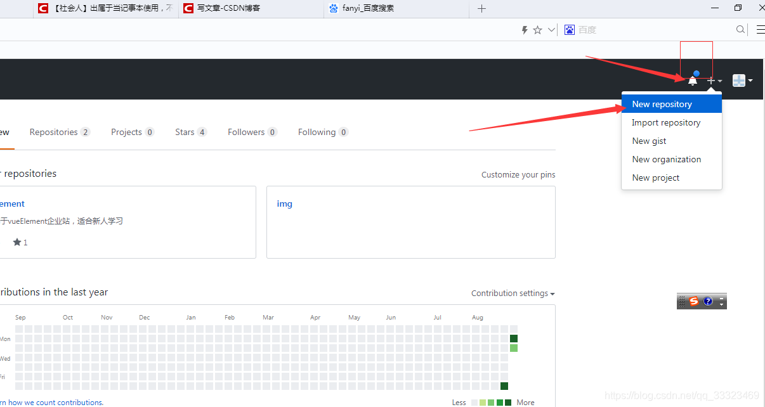Open the user avatar menu

(742, 81)
